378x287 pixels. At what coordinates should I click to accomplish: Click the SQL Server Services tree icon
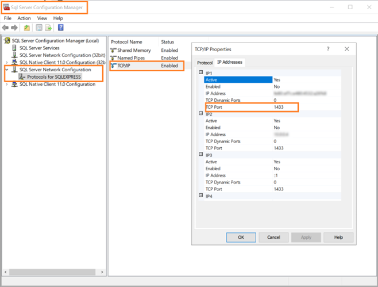coord(14,48)
